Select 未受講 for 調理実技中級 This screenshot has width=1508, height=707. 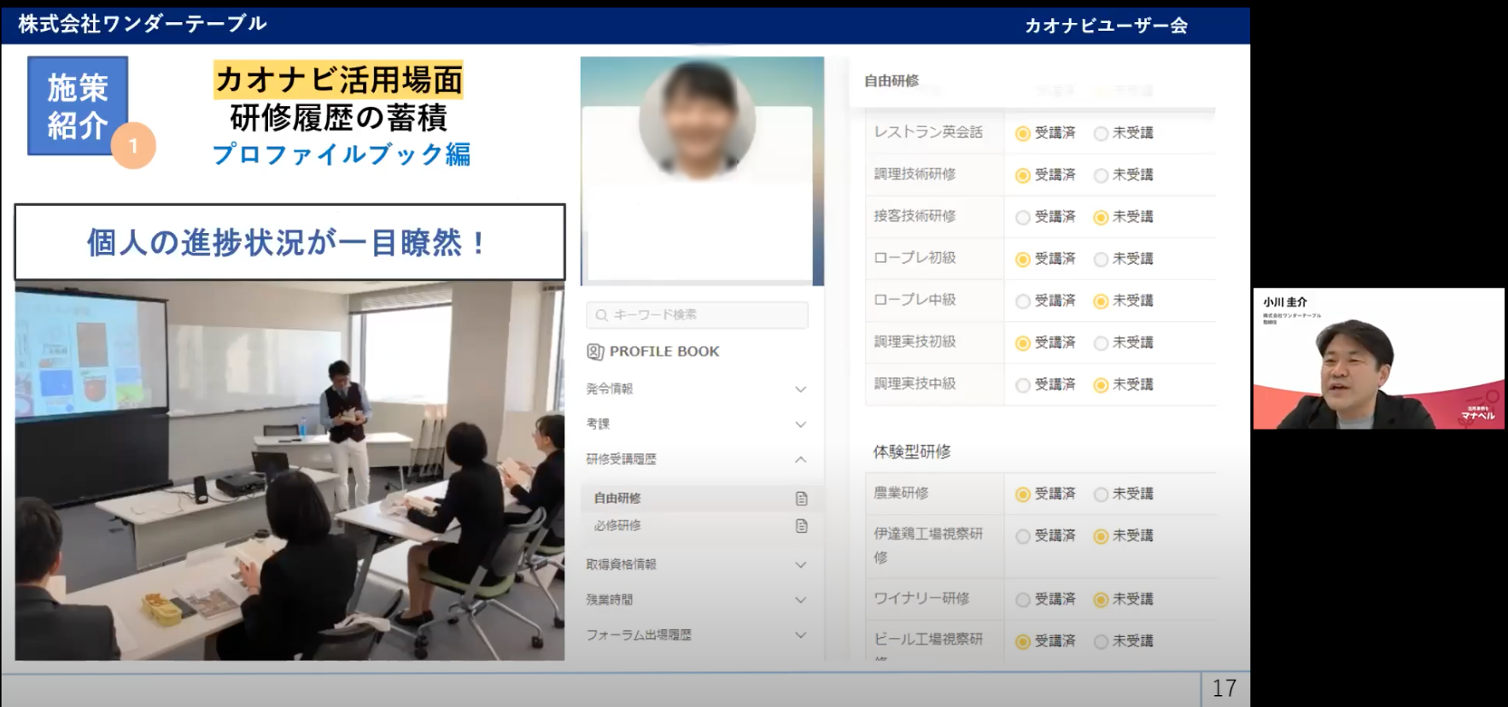(x=1101, y=385)
